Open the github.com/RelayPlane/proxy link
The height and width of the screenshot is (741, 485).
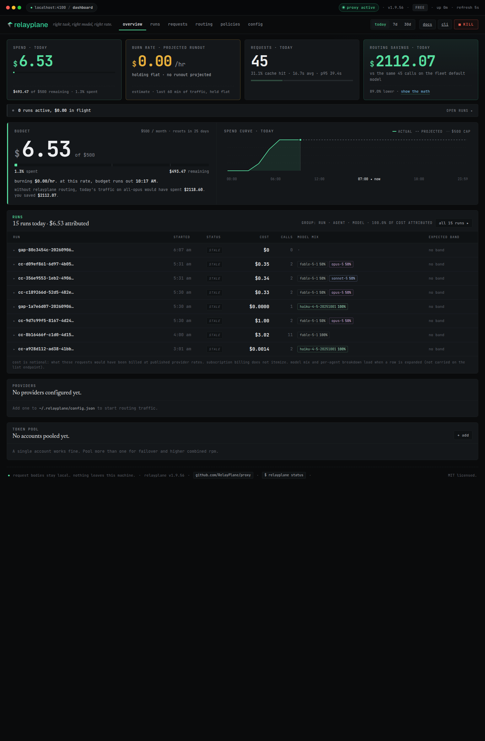pyautogui.click(x=223, y=475)
